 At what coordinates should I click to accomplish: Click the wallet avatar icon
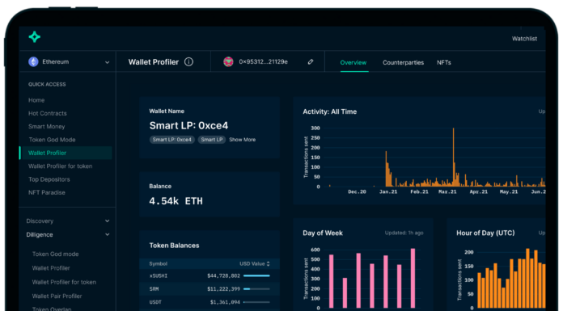coord(228,61)
